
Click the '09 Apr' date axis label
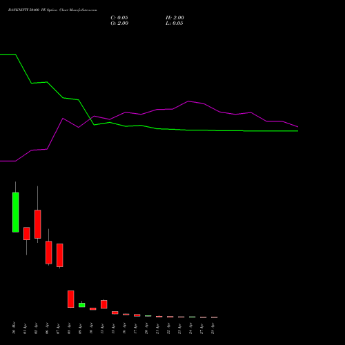click(80, 328)
